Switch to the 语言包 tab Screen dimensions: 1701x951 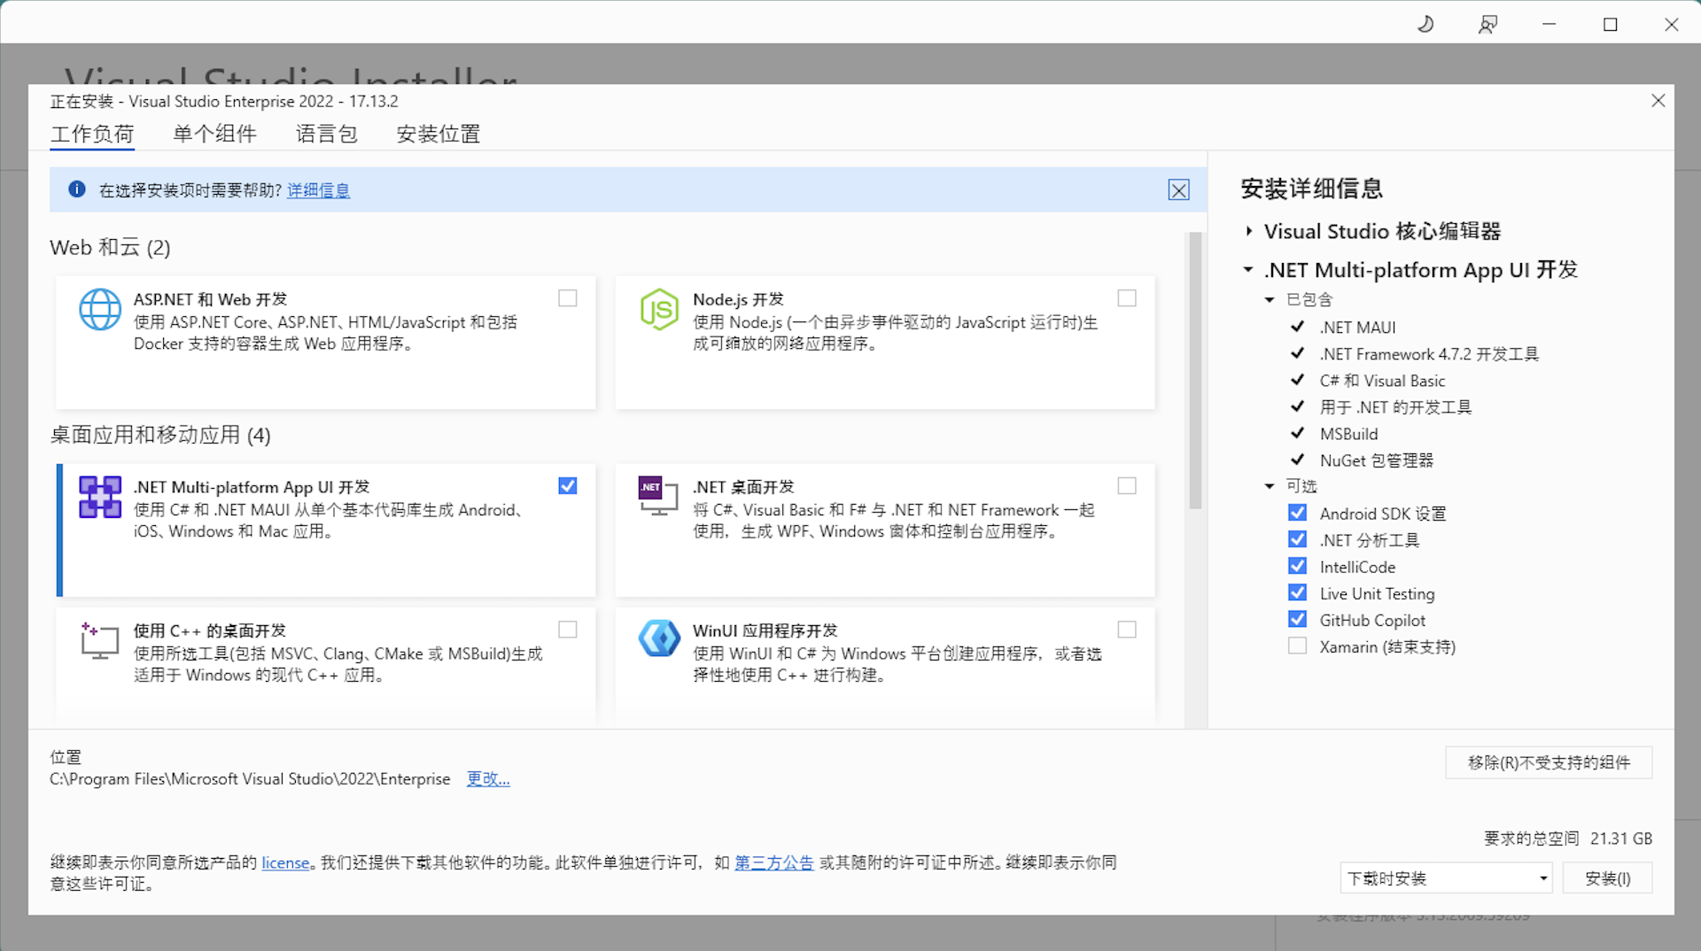point(327,134)
